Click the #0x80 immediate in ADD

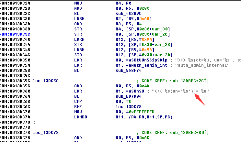(x=143, y=8)
